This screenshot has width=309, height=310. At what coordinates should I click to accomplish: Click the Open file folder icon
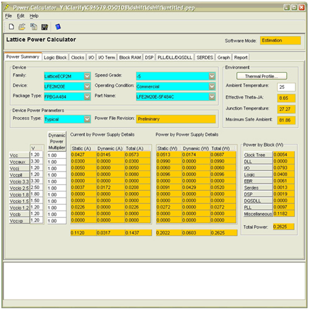[x=22, y=27]
